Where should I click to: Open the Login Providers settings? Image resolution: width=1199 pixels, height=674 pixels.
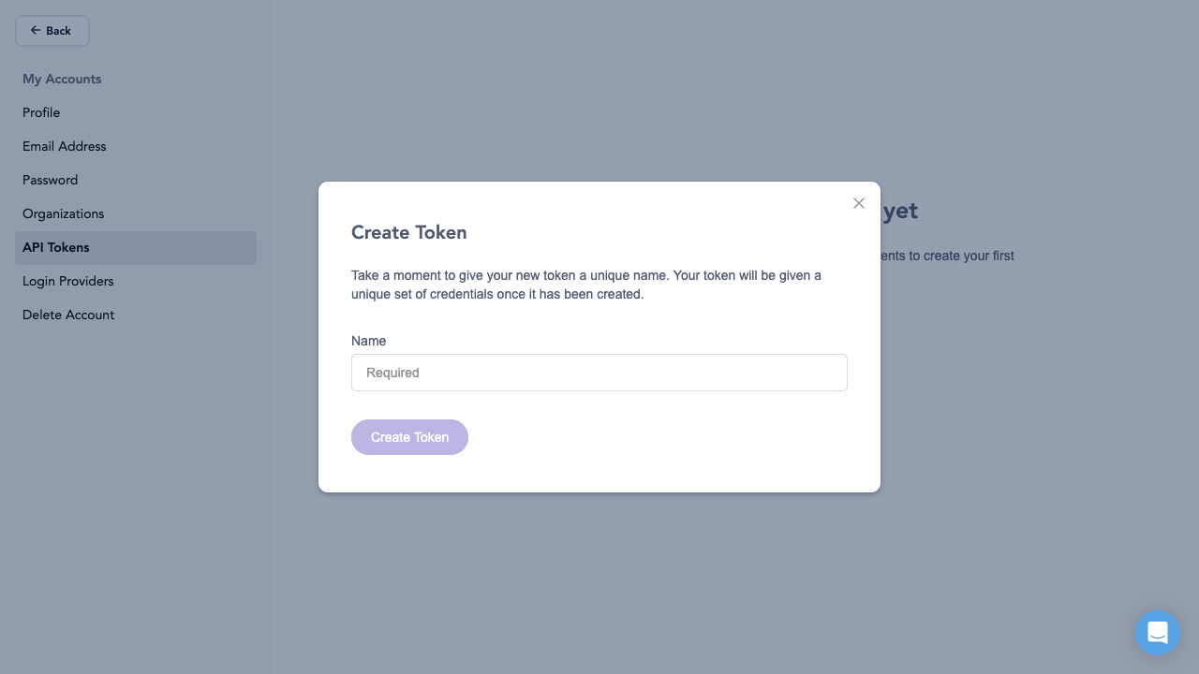[x=67, y=281]
